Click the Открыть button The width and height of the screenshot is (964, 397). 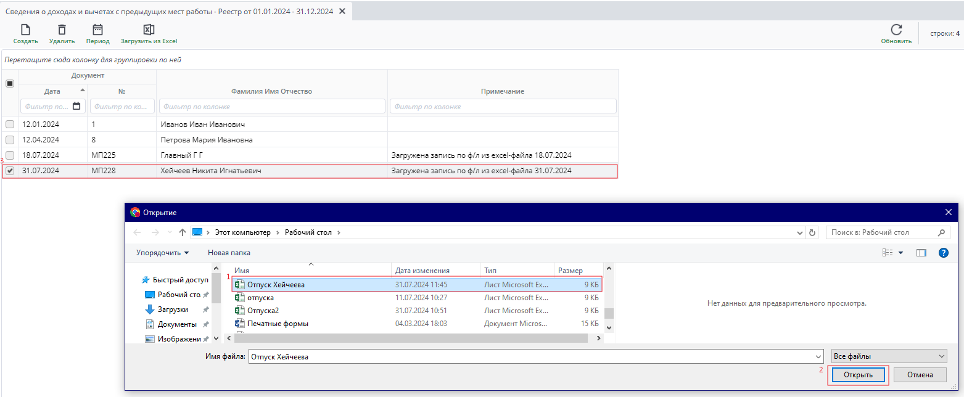point(858,375)
